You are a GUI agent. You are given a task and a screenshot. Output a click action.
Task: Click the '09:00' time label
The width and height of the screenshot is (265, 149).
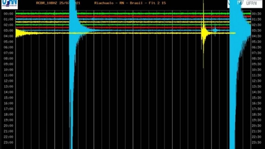[x=8, y=64]
